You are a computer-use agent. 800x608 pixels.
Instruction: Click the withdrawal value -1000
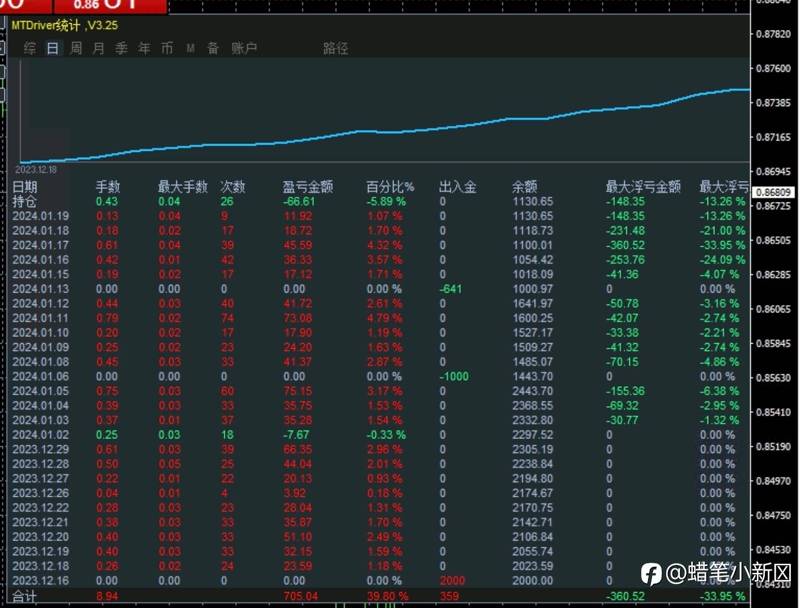pyautogui.click(x=454, y=377)
